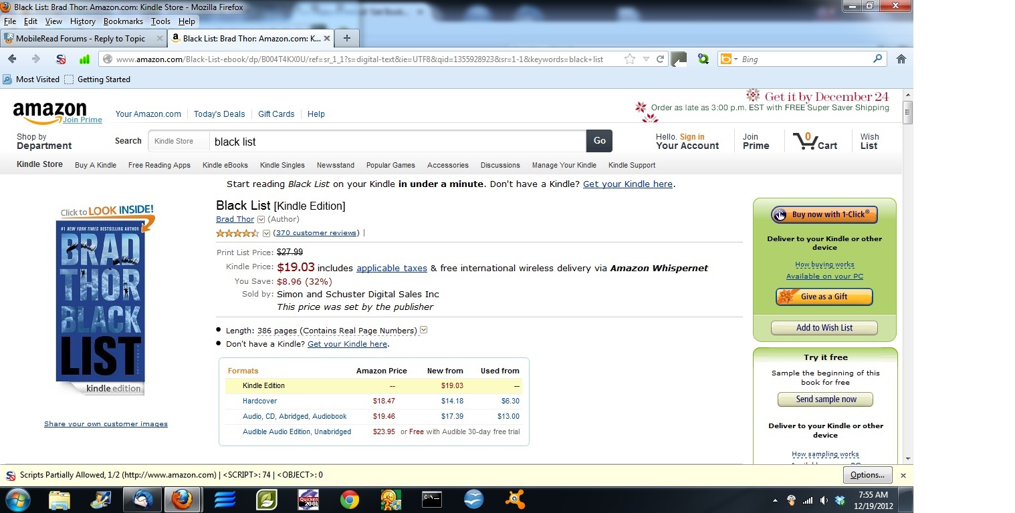Open the Edit menu

[31, 21]
